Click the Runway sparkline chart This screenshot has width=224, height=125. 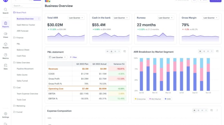tap(155, 37)
